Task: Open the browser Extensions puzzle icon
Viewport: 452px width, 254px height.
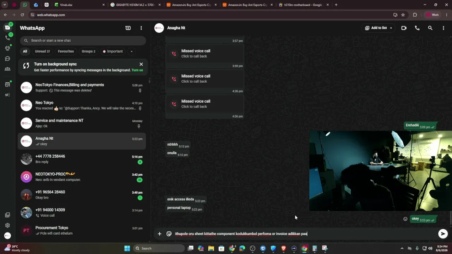Action: [x=415, y=15]
